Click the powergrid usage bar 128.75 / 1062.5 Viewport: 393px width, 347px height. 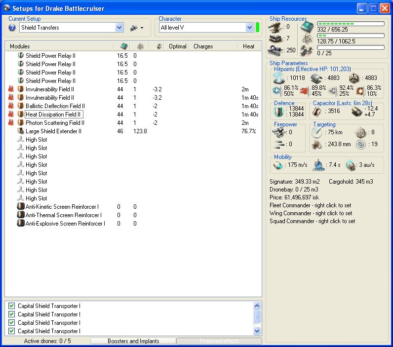point(351,36)
